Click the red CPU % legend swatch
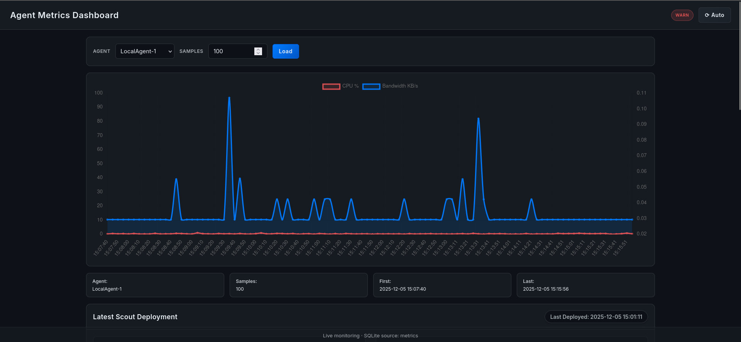Viewport: 741px width, 342px height. click(x=331, y=86)
